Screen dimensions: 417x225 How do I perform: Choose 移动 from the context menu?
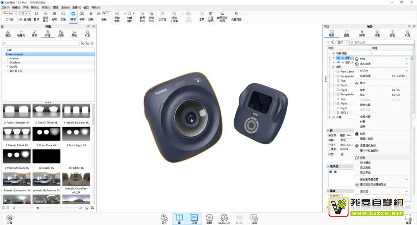click(x=363, y=83)
